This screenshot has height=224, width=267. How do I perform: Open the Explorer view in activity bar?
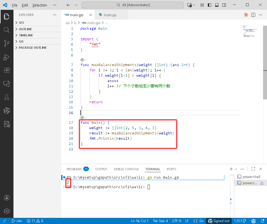point(6,17)
